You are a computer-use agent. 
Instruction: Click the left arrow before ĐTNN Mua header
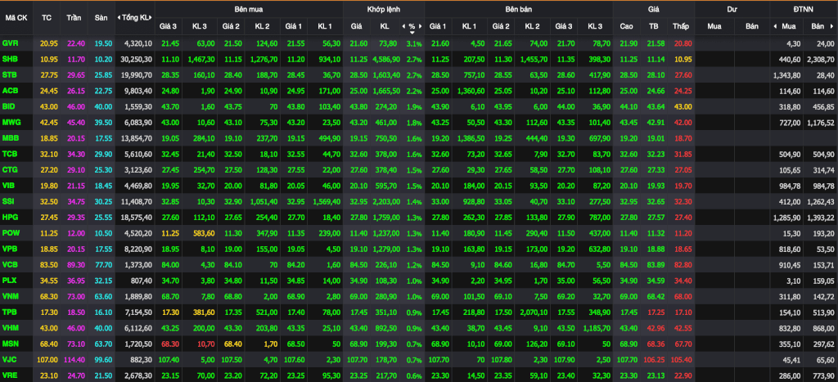[x=775, y=25]
